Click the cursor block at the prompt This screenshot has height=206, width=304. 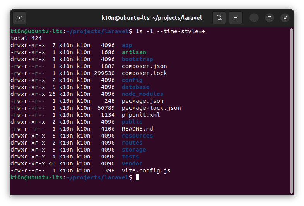pyautogui.click(x=137, y=177)
